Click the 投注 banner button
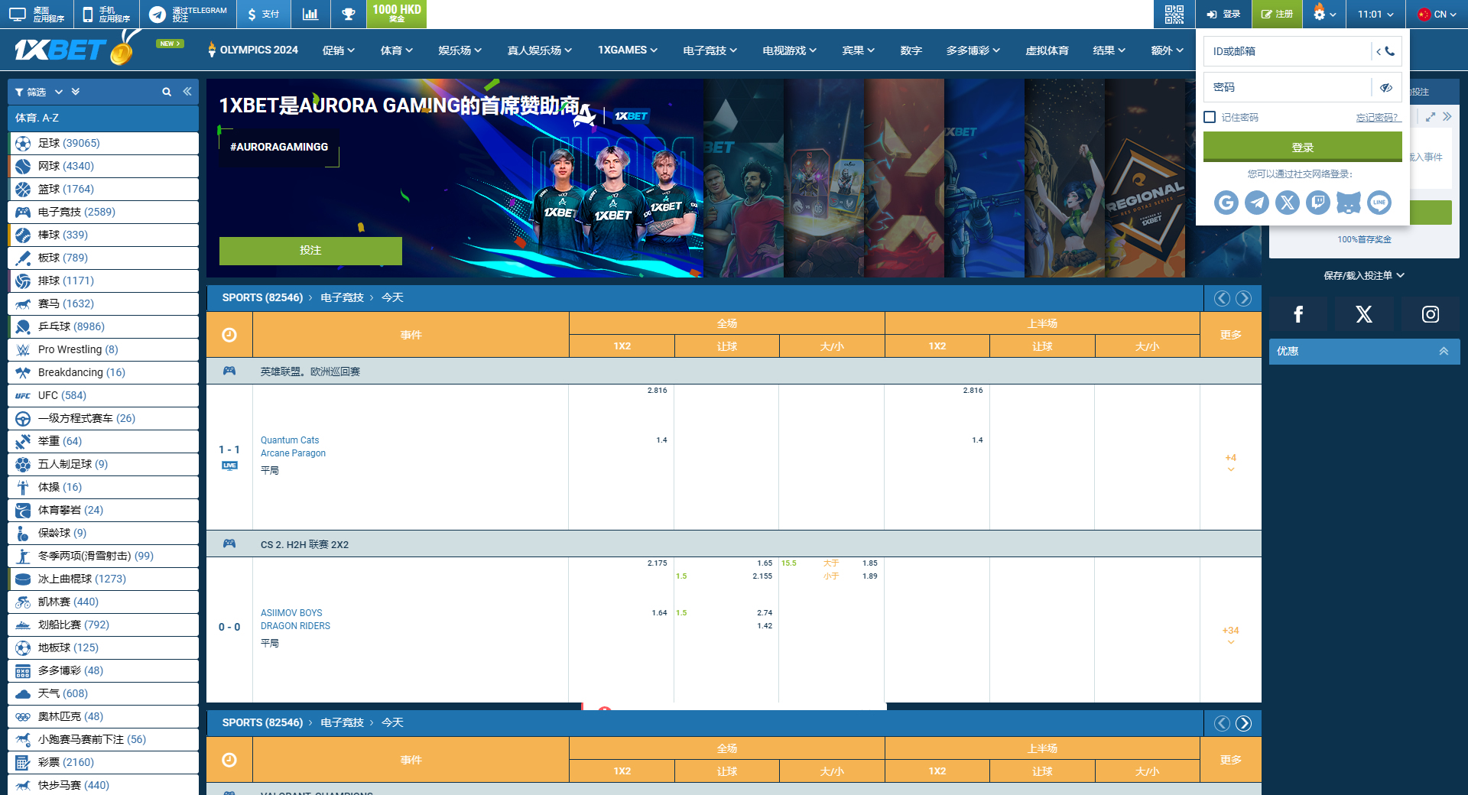This screenshot has width=1468, height=795. click(310, 251)
